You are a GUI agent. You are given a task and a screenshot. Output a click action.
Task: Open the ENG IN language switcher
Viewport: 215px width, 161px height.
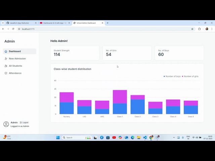[x=188, y=138]
